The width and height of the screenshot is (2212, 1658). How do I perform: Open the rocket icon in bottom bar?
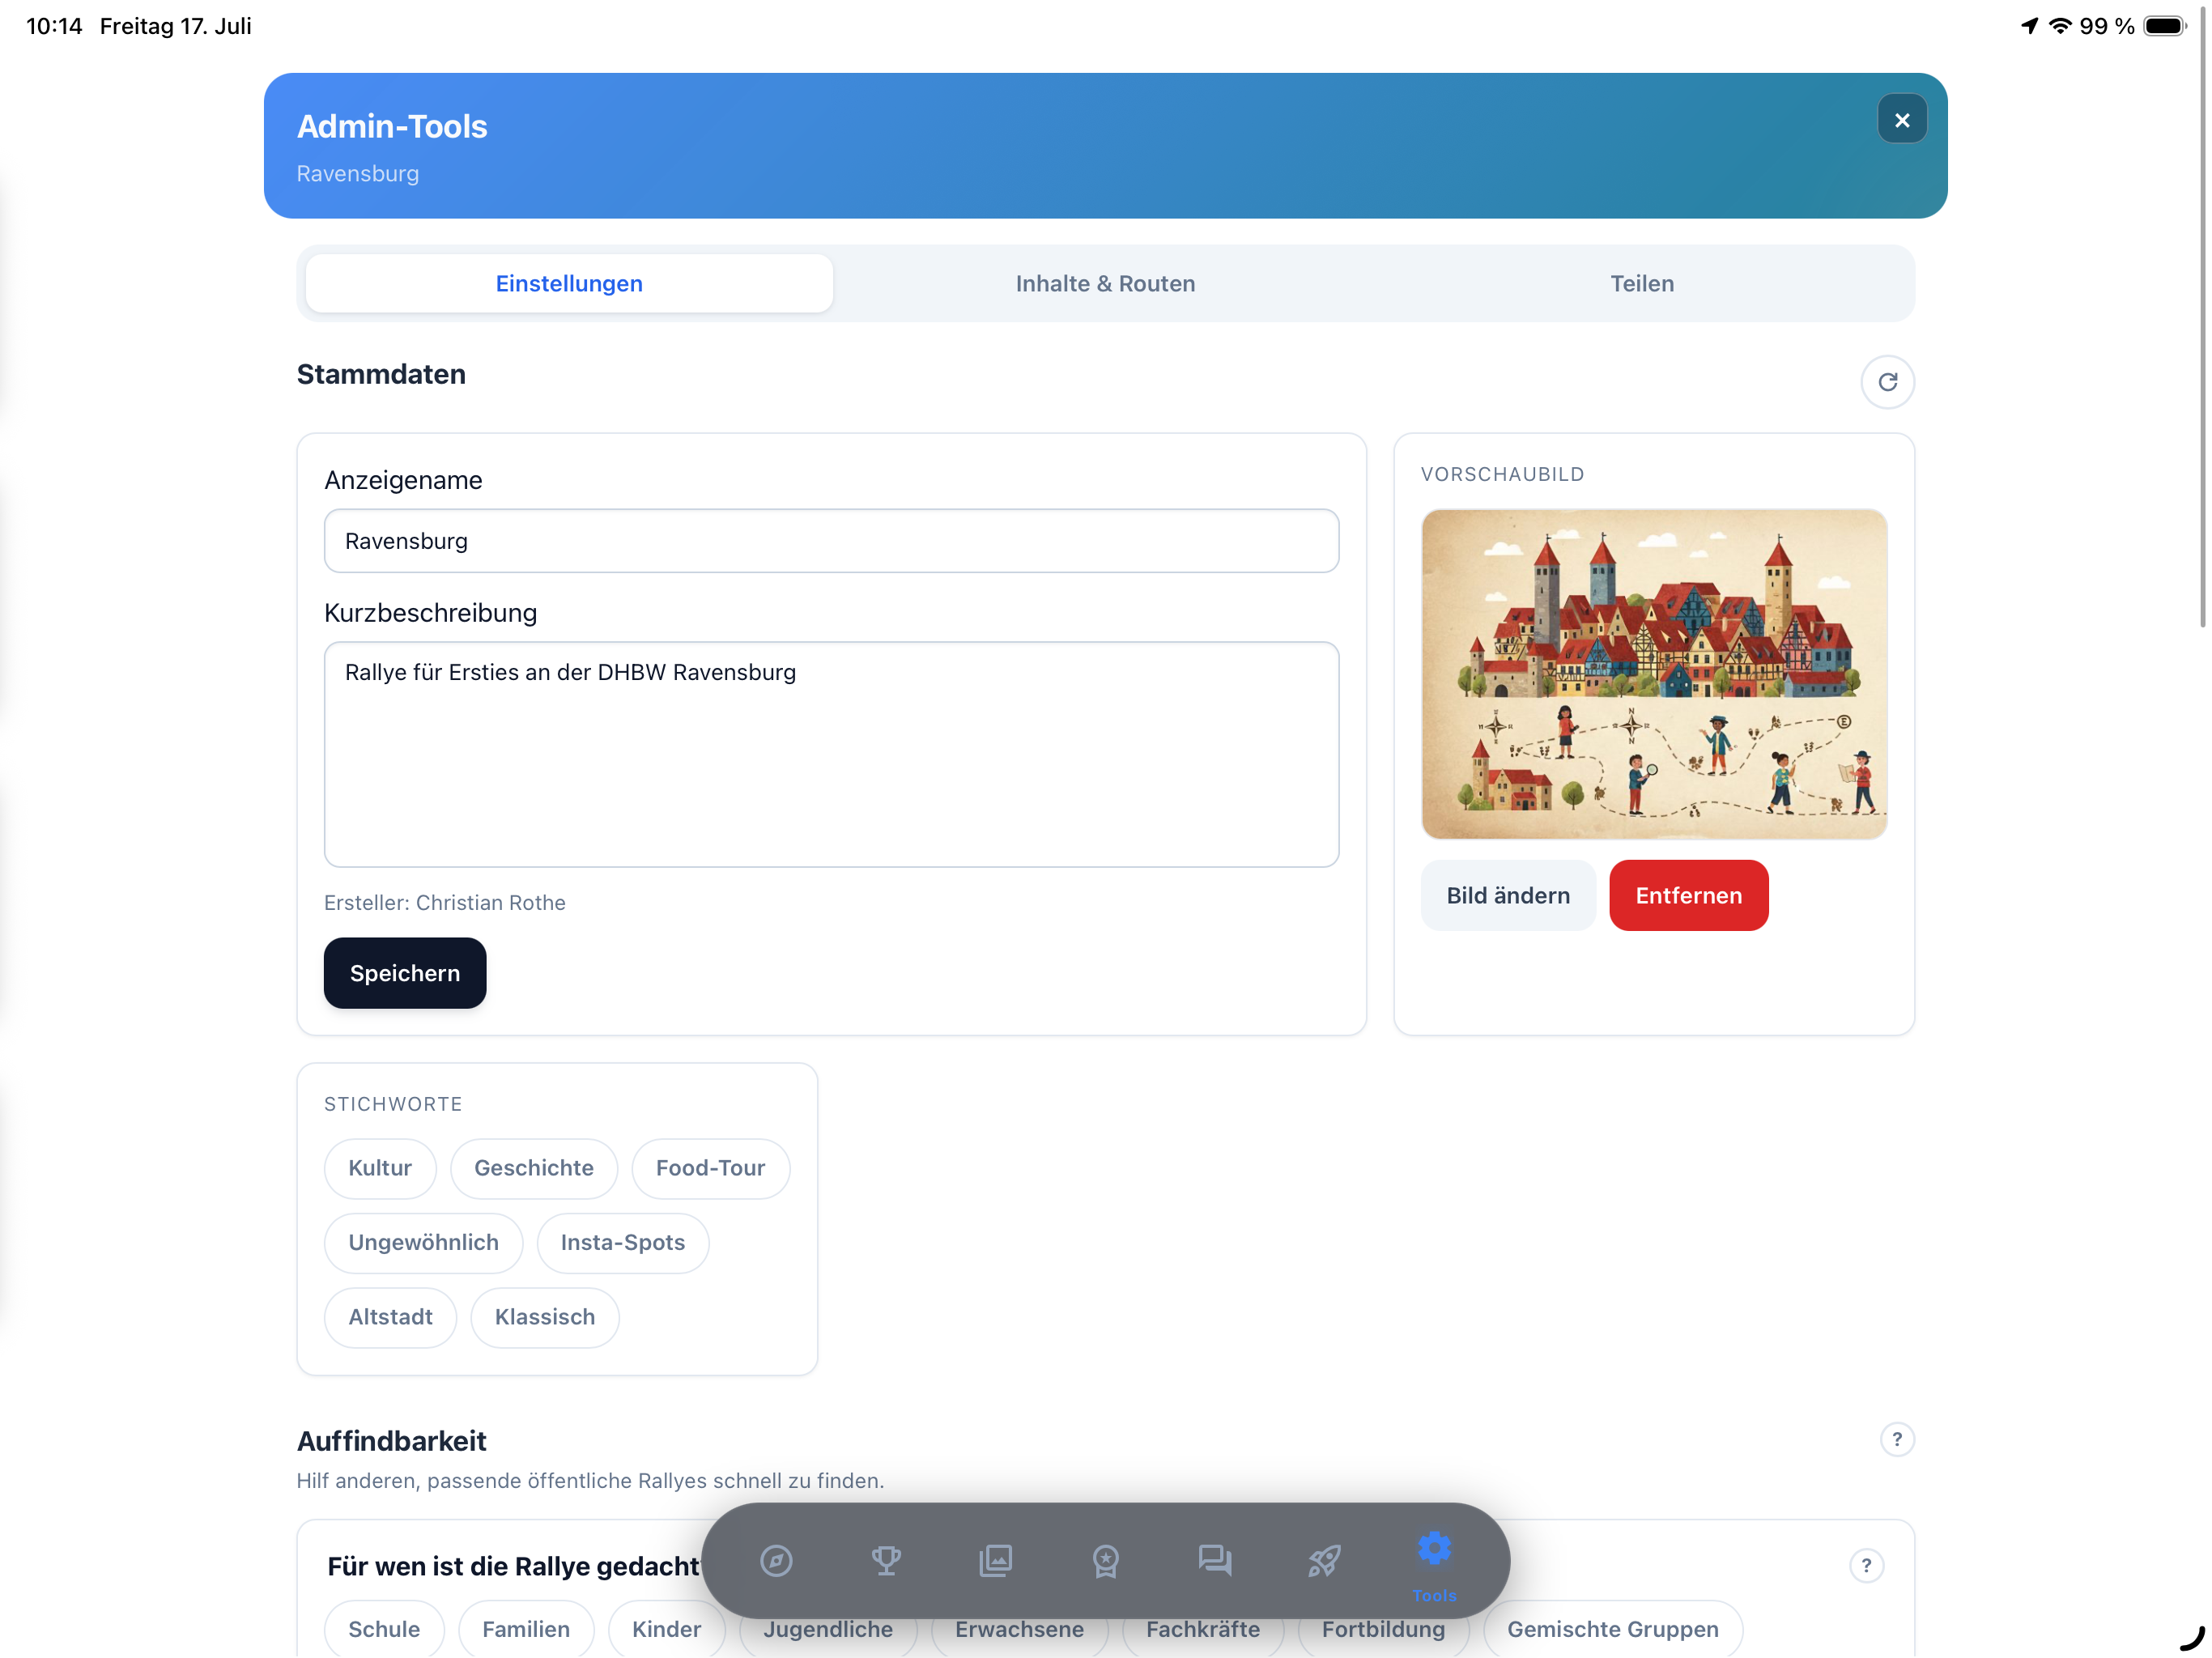point(1324,1560)
